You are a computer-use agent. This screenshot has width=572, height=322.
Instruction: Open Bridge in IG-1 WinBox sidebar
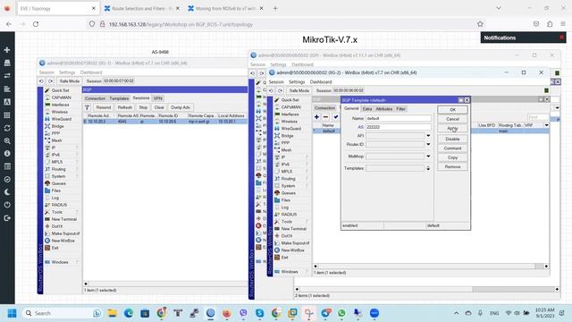pos(57,126)
